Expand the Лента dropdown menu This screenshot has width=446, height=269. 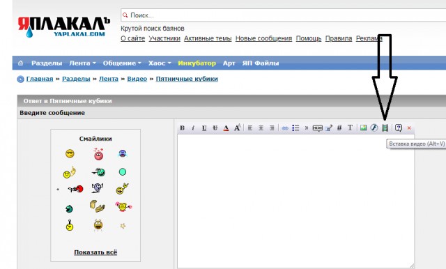click(x=82, y=63)
